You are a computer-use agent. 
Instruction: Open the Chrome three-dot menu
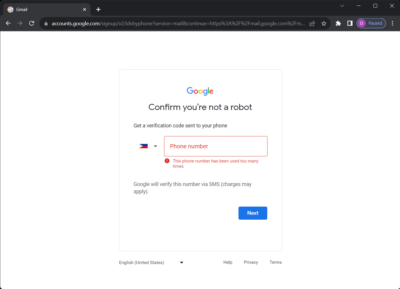point(392,23)
